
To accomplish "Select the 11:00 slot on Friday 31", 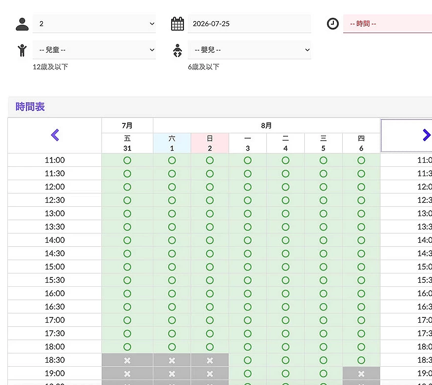I will coord(127,160).
